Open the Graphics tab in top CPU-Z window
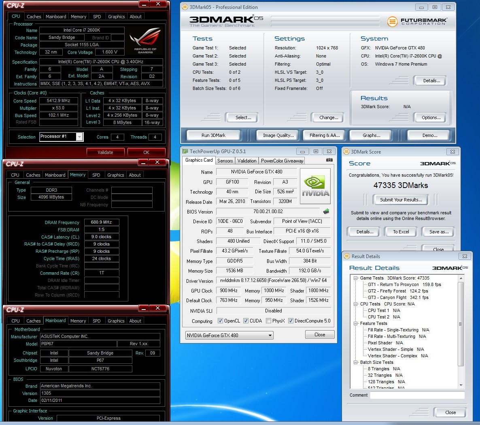The image size is (480, 425). [116, 17]
